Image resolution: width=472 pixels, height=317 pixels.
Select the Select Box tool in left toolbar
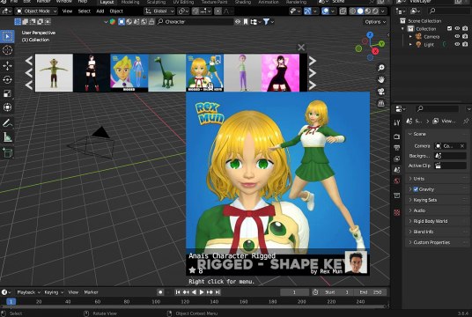[7, 36]
